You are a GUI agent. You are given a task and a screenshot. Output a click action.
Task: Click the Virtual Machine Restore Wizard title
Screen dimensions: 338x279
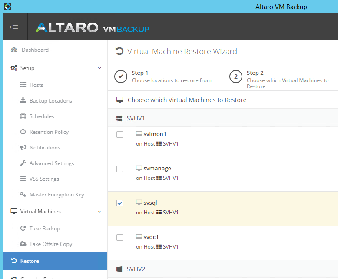pyautogui.click(x=182, y=52)
